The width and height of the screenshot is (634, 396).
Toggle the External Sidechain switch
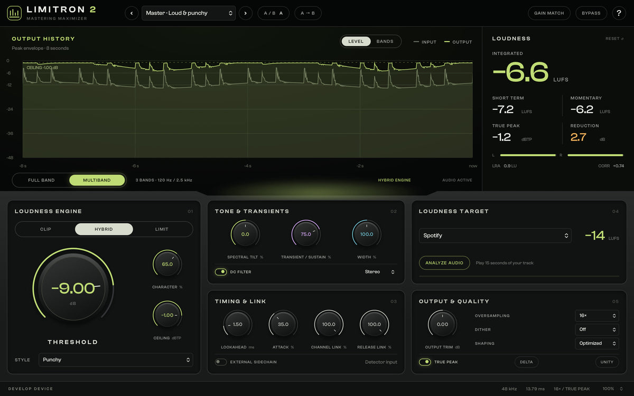pos(221,362)
